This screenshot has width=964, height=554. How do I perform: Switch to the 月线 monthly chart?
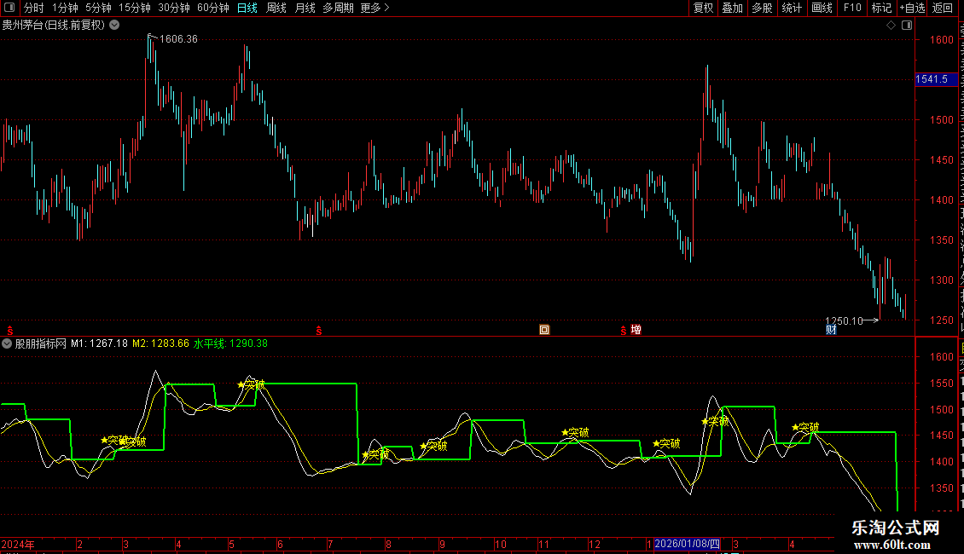pos(305,8)
